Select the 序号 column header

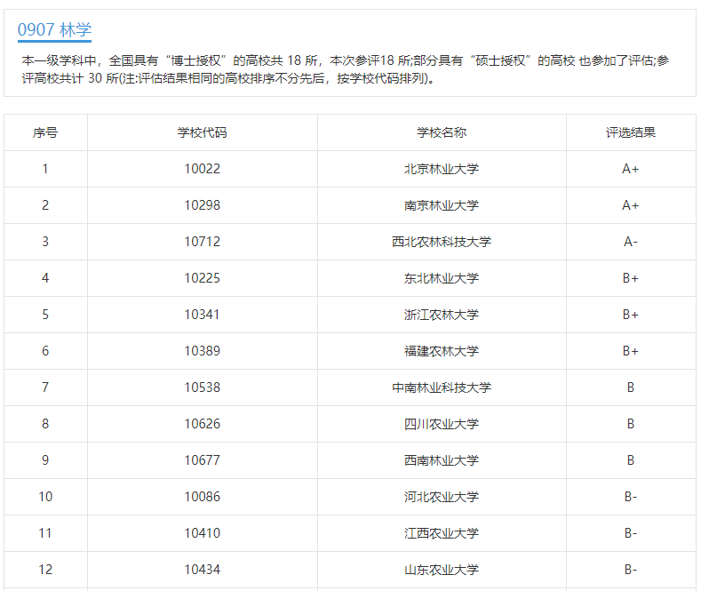(x=45, y=132)
